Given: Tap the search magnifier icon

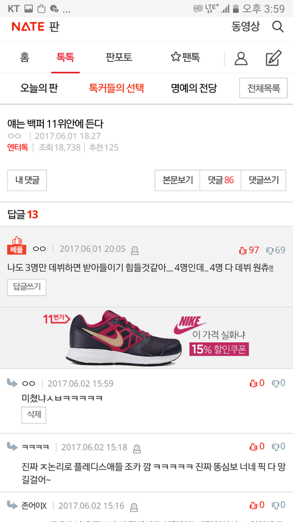Looking at the screenshot, I should point(278,26).
